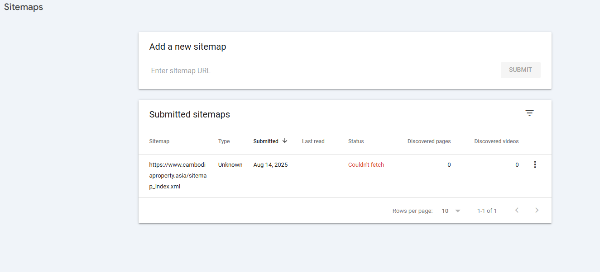This screenshot has height=272, width=600.
Task: Click the Enter sitemap URL field
Action: [x=322, y=70]
